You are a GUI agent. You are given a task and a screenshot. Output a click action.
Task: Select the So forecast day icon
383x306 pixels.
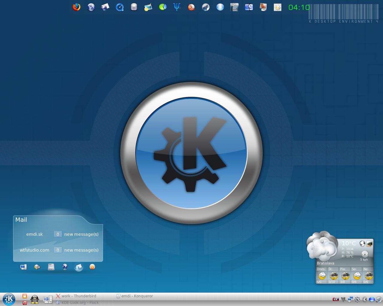pyautogui.click(x=357, y=276)
